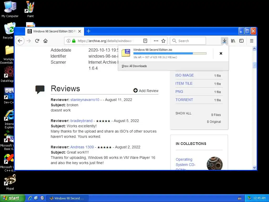
Task: Toggle reader view icon in address bar
Action: pos(145,41)
